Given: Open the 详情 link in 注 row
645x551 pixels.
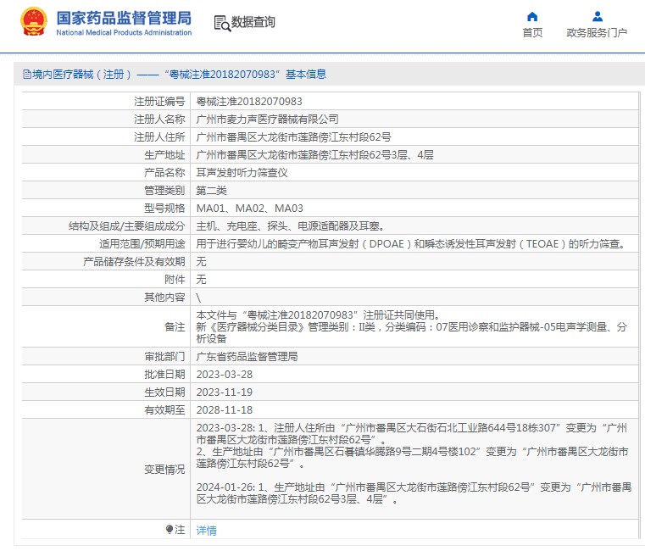Looking at the screenshot, I should coord(206,531).
